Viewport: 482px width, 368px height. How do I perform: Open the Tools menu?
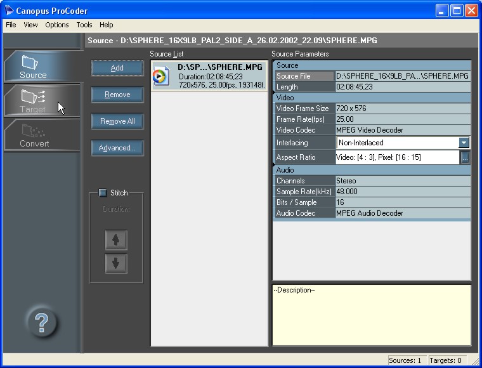coord(84,25)
